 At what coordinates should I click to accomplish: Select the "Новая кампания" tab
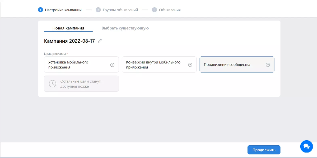[68, 28]
